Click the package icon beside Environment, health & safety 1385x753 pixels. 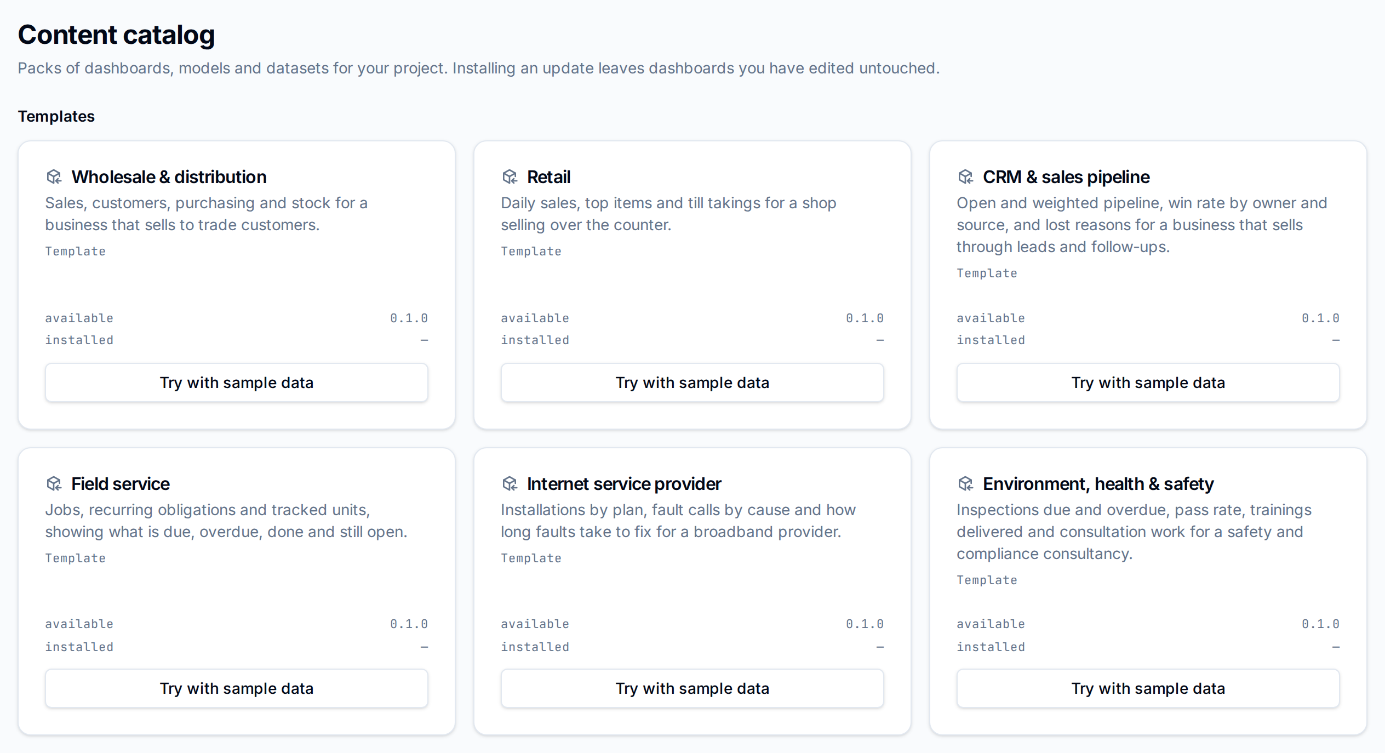coord(965,484)
